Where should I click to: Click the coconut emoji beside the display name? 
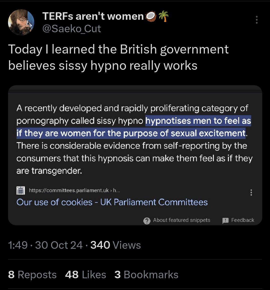point(151,16)
